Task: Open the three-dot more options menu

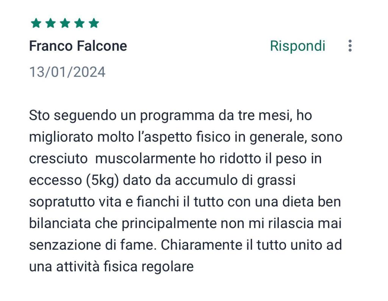Action: pos(350,46)
